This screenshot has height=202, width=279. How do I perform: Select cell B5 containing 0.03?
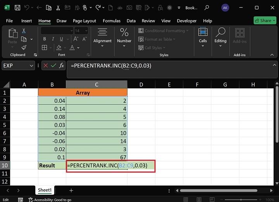[52, 125]
